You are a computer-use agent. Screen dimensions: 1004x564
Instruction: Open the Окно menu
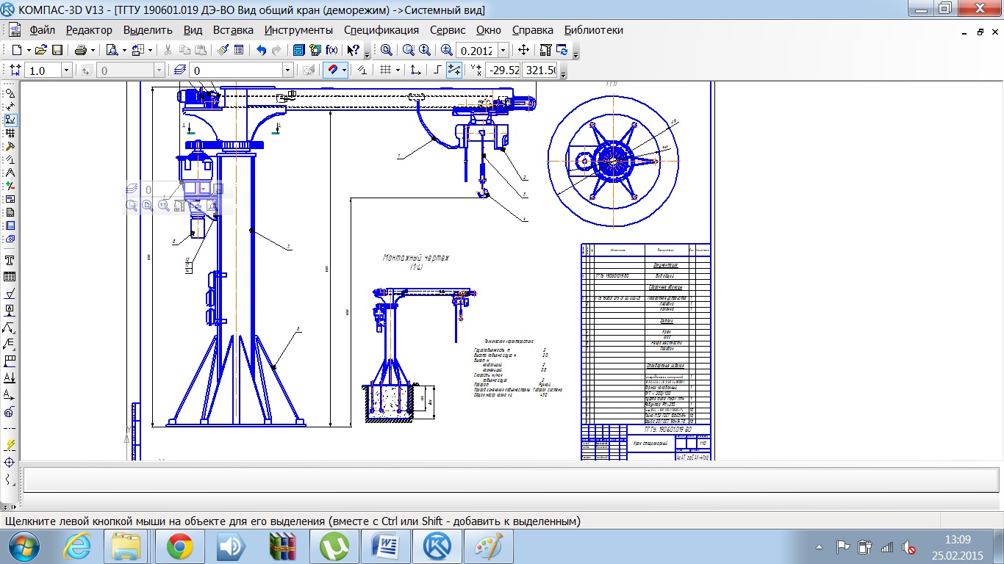(x=488, y=30)
